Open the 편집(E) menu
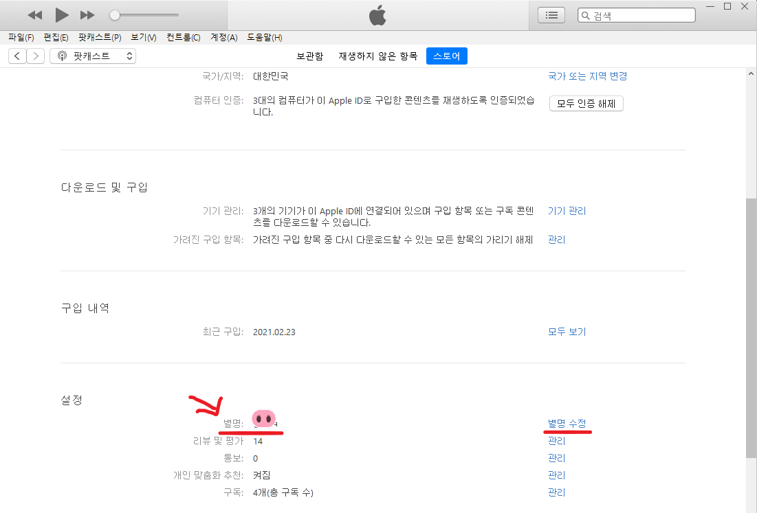This screenshot has width=757, height=513. pos(56,38)
